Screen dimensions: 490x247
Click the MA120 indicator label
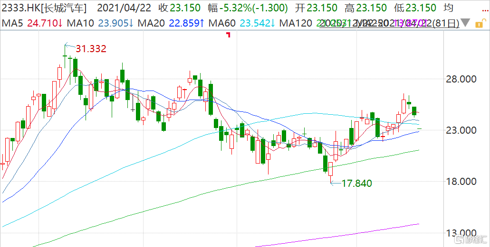coord(296,23)
